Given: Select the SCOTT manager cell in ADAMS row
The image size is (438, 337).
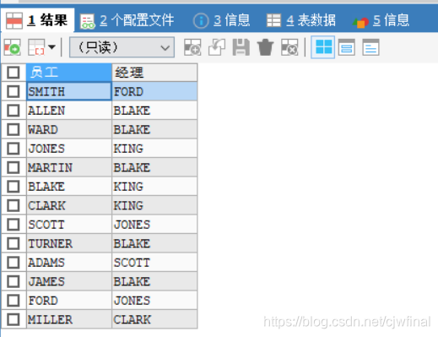Looking at the screenshot, I should pos(154,263).
